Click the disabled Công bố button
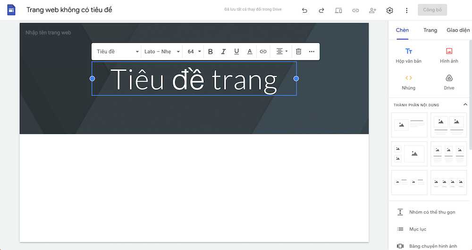Screen dimensions: 472x250 pos(432,10)
